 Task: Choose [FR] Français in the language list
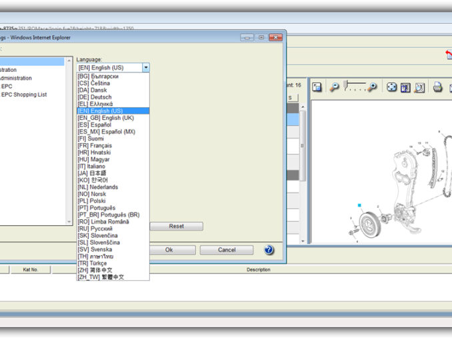[x=95, y=146]
